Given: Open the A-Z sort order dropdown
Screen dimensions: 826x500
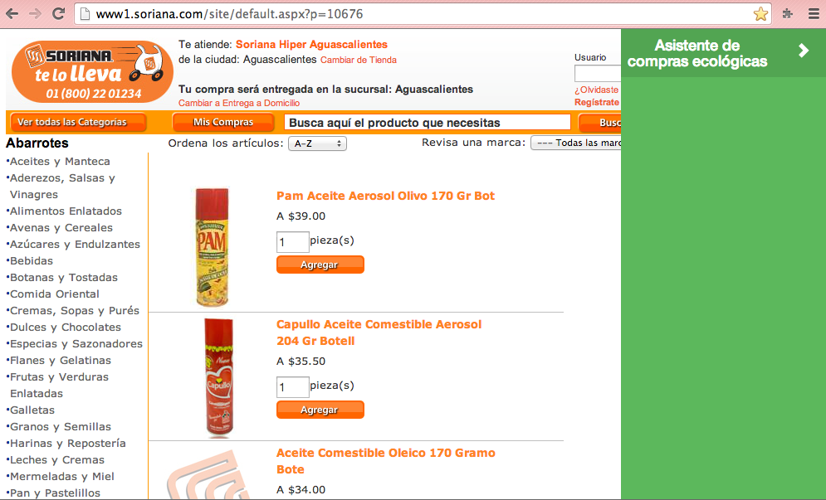Looking at the screenshot, I should (317, 143).
